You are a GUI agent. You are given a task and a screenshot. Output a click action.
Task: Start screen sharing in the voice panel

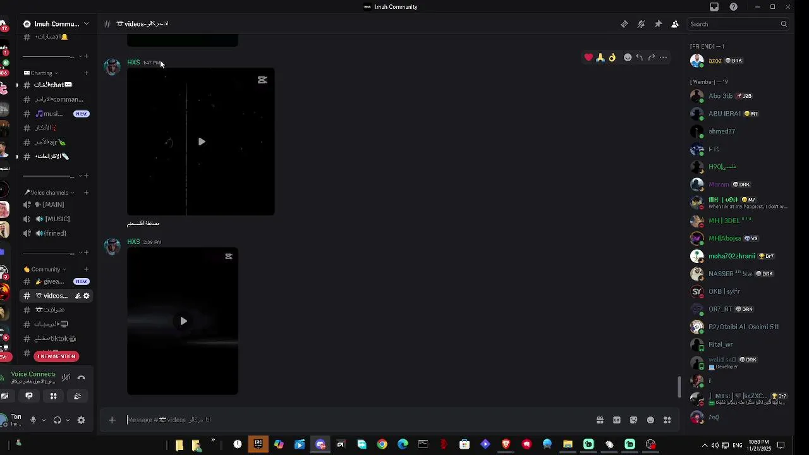tap(29, 396)
